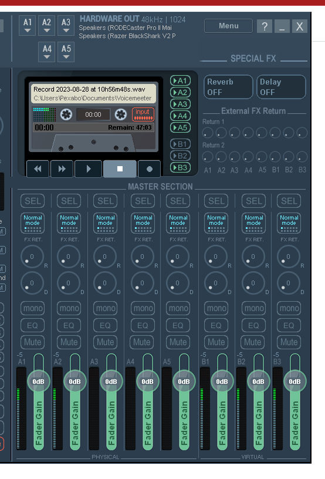The width and height of the screenshot is (325, 479).
Task: Change A2 bus Normal mode
Action: coord(69,222)
